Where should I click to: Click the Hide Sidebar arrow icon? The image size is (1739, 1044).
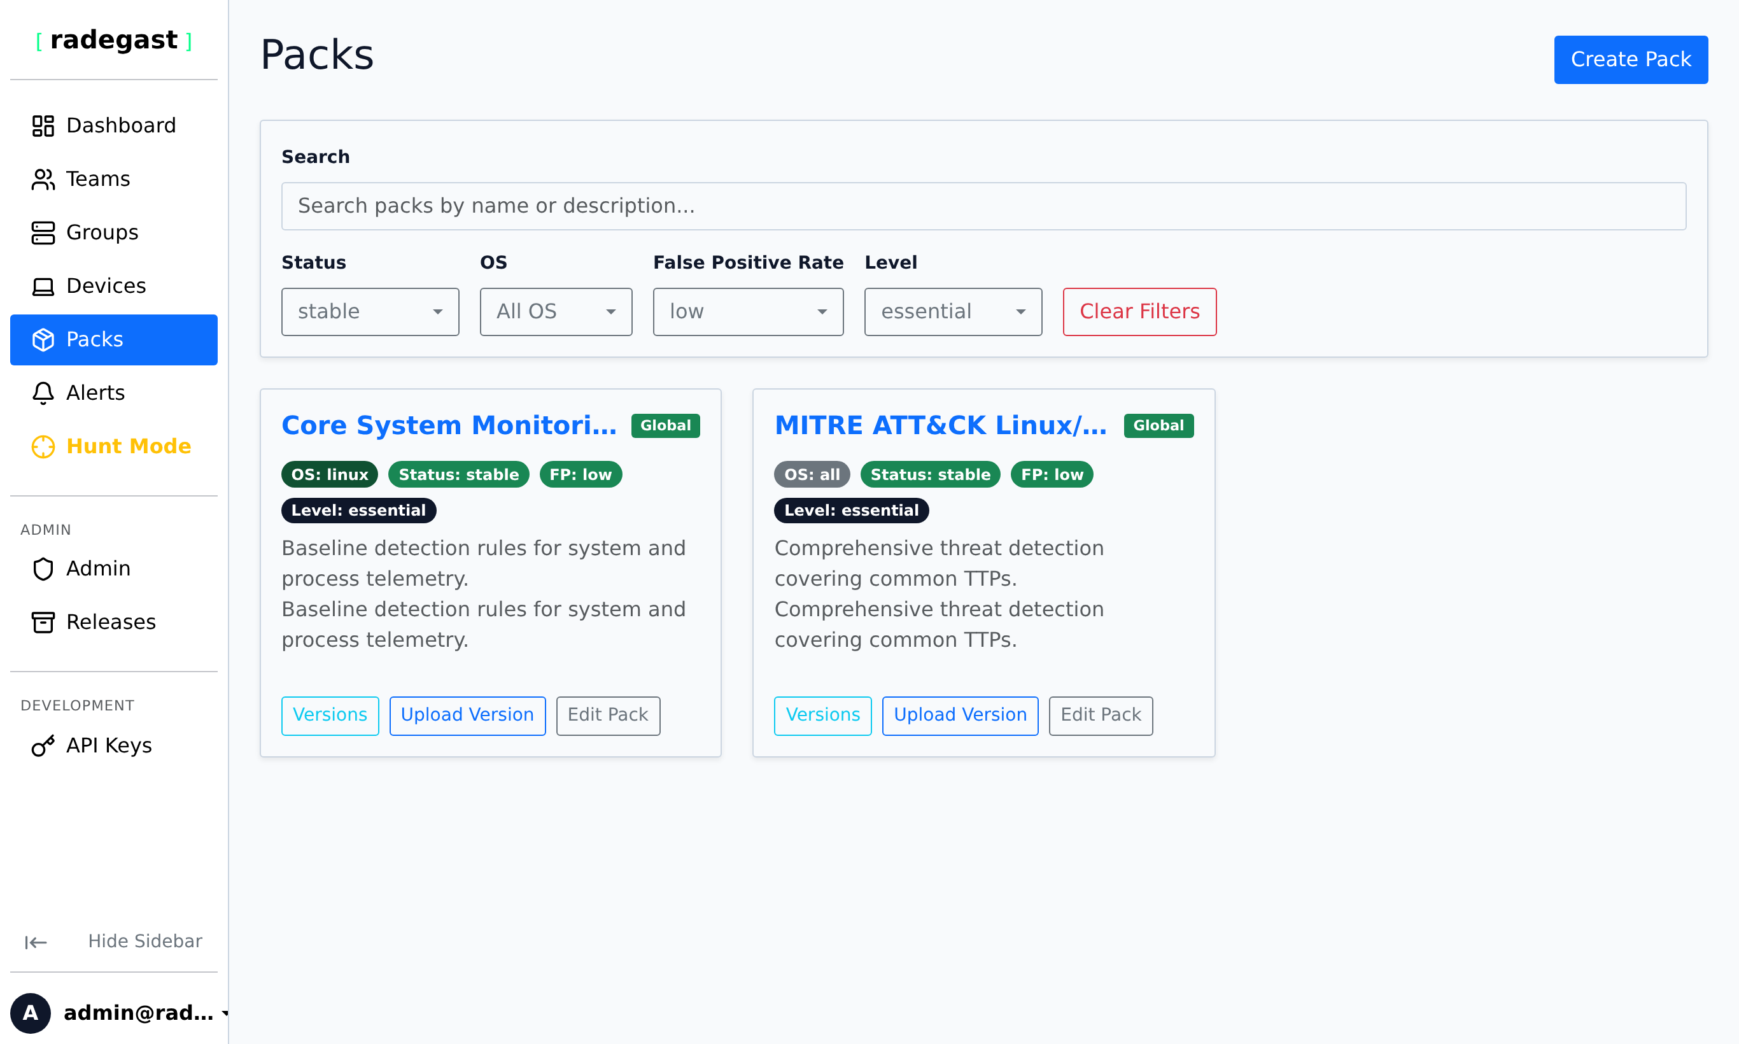click(36, 942)
